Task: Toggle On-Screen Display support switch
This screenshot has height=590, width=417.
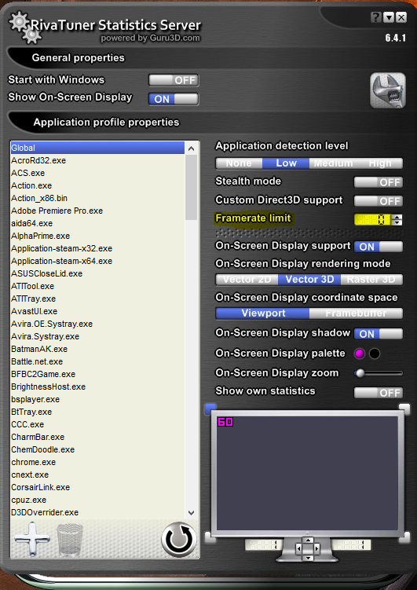Action: 379,247
